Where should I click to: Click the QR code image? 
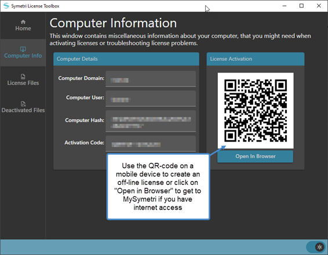pos(256,111)
